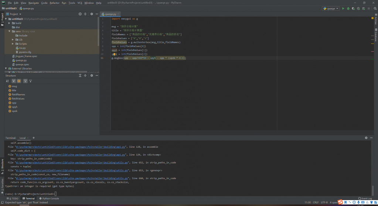The height and width of the screenshot is (206, 378).
Task: Open the qweqe run configuration dropdown
Action: [331, 8]
